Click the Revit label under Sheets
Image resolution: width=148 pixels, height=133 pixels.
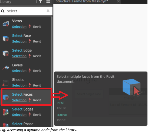point(37,85)
